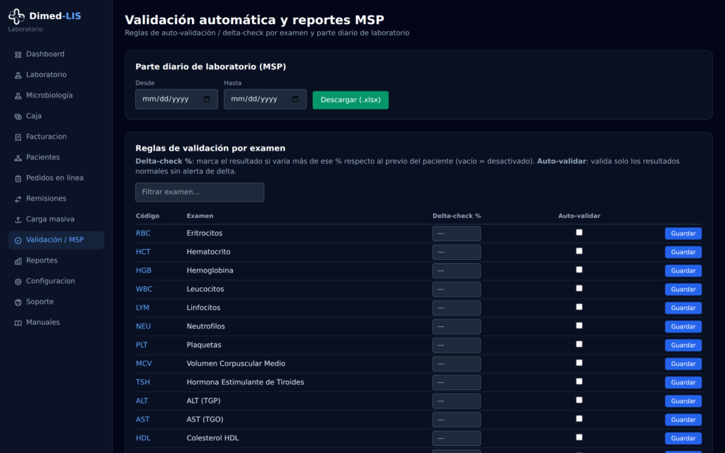Screen dimensions: 725x453
Task: Click the Validación / MSP checkmark icon
Action: 18,241
